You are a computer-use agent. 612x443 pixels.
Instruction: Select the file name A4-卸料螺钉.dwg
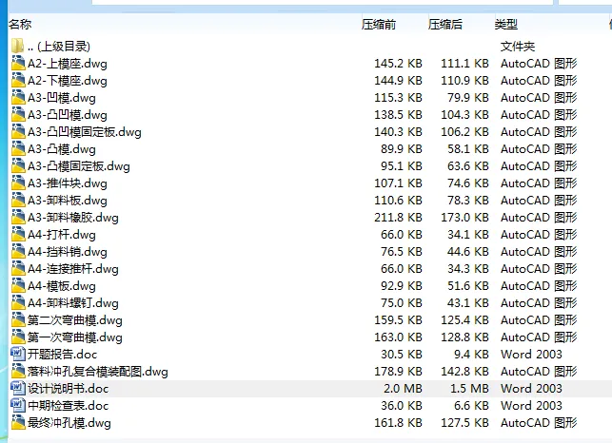tap(73, 304)
